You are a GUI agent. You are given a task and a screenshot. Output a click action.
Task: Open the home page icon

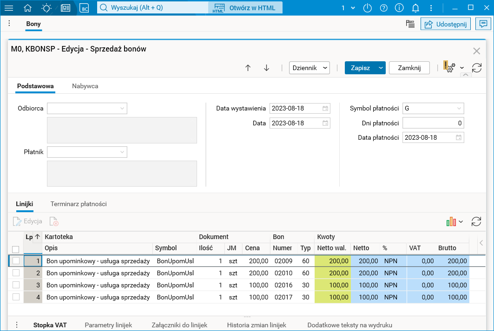(28, 8)
